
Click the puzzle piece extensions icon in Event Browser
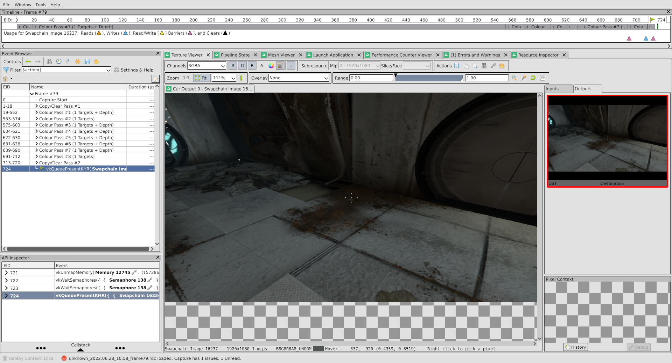tap(97, 61)
